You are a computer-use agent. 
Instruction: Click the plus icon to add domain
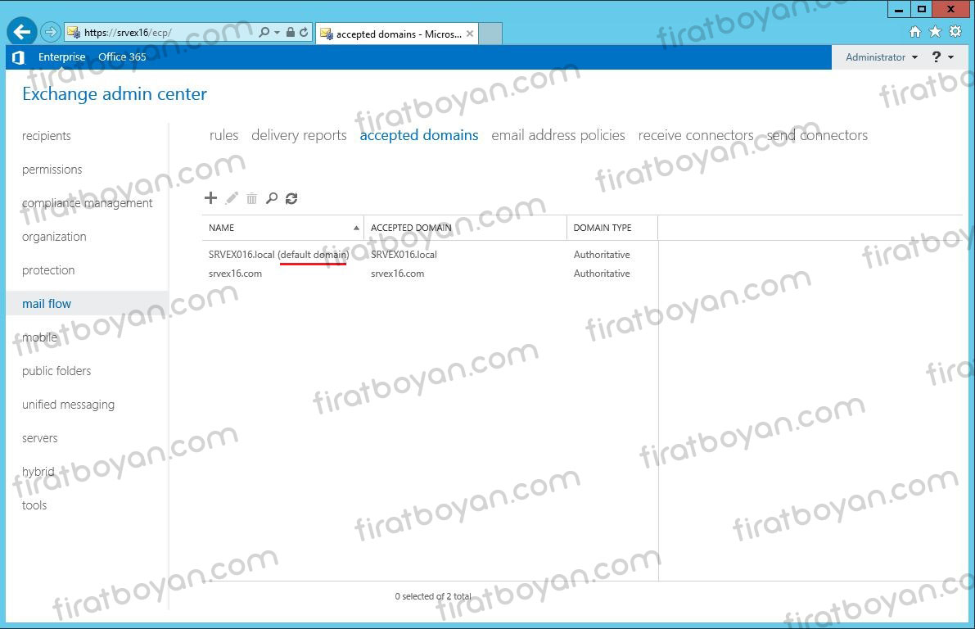point(210,198)
